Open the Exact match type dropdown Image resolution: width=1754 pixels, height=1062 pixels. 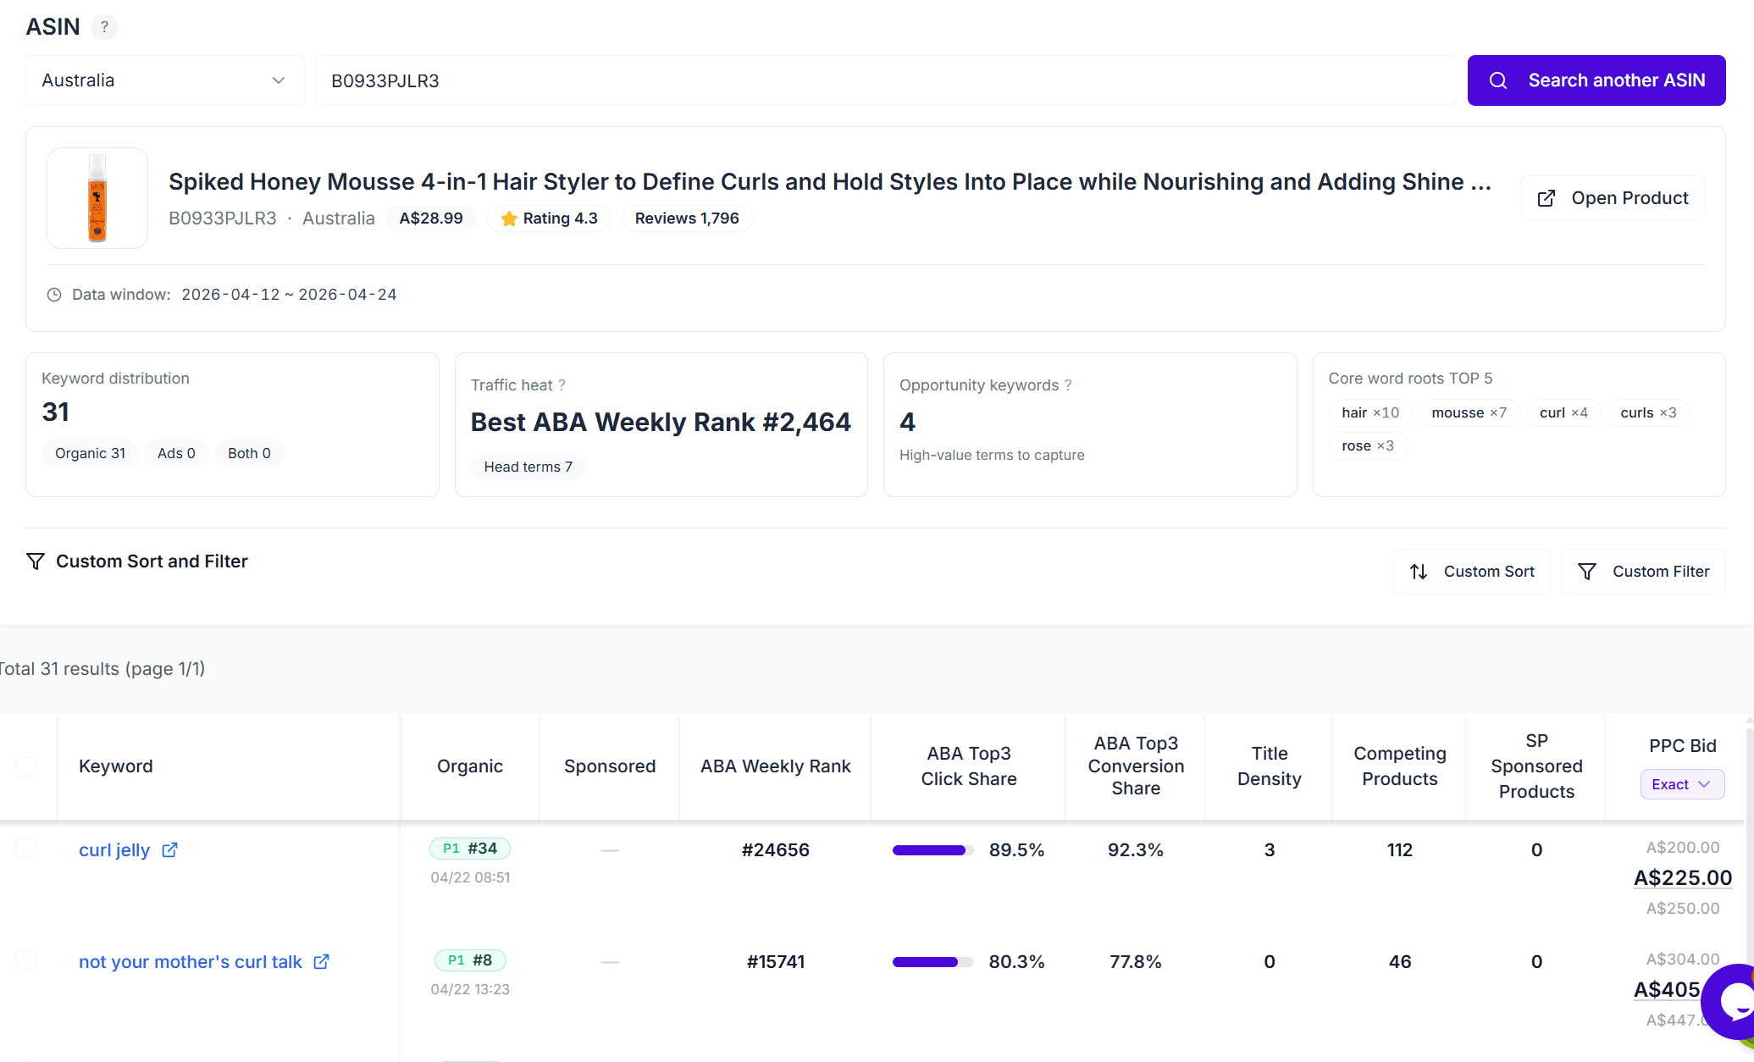click(1681, 784)
